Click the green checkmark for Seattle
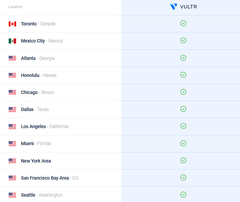The width and height of the screenshot is (240, 202). [183, 194]
